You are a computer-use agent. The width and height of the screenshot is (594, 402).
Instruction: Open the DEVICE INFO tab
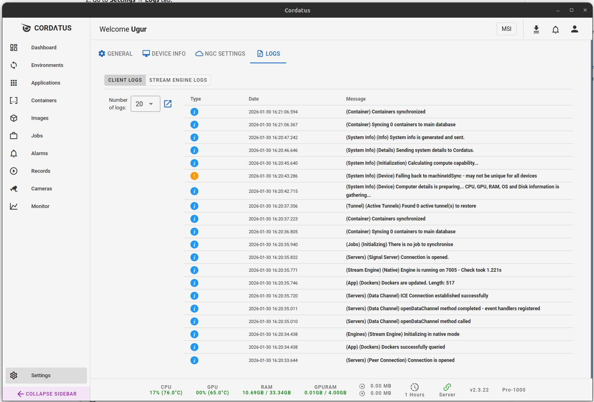tap(164, 53)
